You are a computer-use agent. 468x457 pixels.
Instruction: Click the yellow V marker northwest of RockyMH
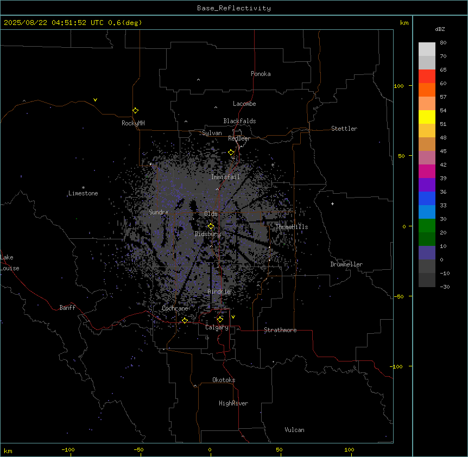(x=95, y=100)
